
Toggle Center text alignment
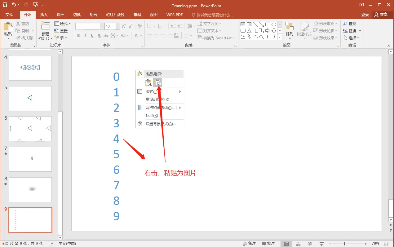tap(156, 36)
